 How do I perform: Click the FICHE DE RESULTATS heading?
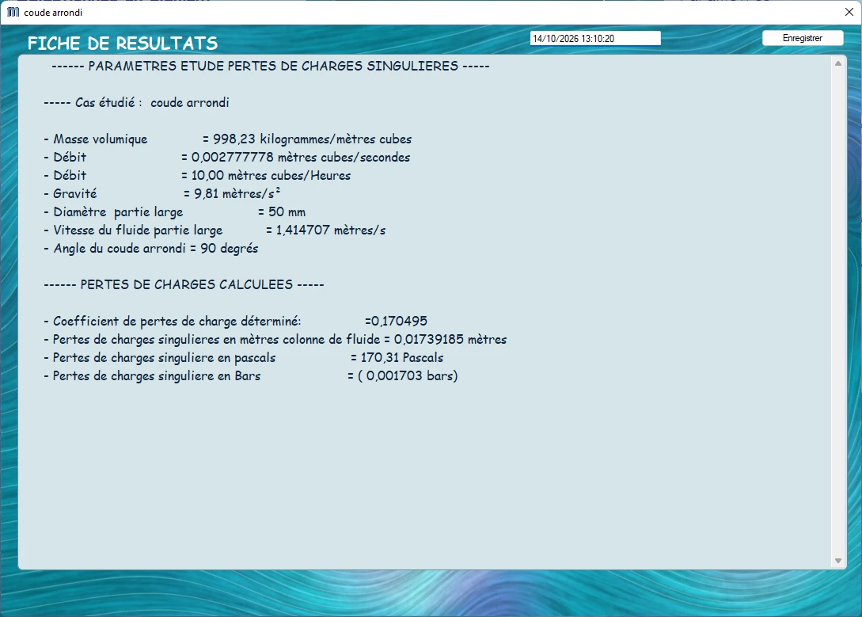pyautogui.click(x=123, y=44)
